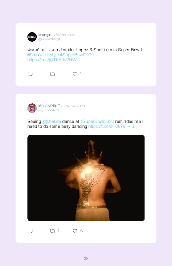Image resolution: width=172 pixels, height=266 pixels.
Task: Click the 3 février 2020 date on MOONPIXIE tweet
Action: (x=74, y=106)
